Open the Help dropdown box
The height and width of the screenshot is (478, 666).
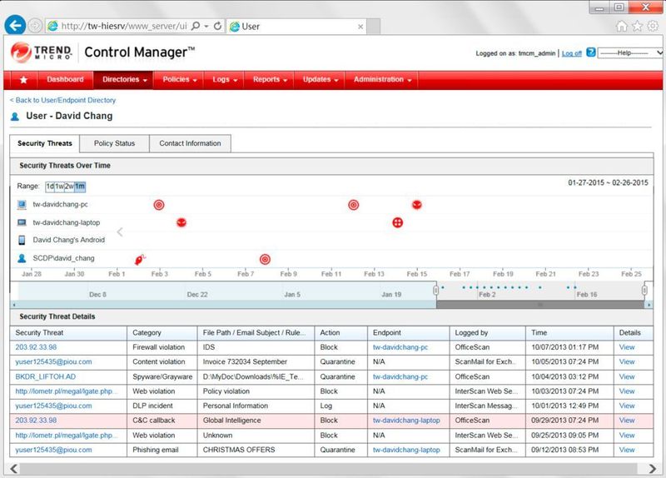630,53
